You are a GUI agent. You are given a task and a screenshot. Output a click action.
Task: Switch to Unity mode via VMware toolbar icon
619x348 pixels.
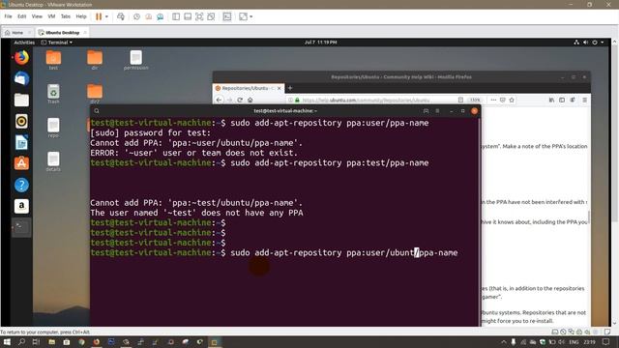tap(211, 16)
